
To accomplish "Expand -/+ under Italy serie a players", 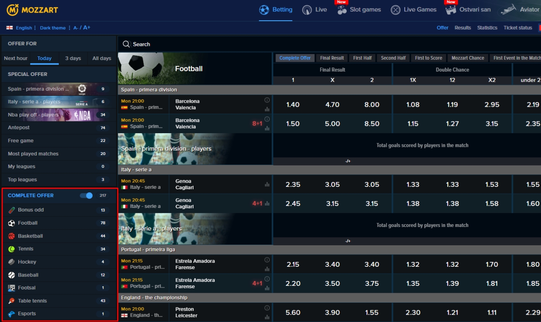I will pos(348,241).
